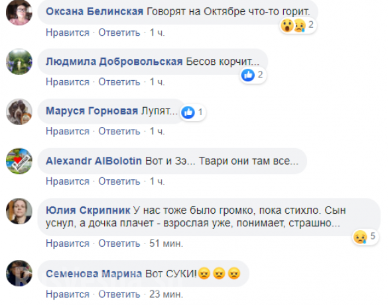This screenshot has height=305, width=388.
Task: Click like reaction on Маруся Горновая's comment
Action: [188, 112]
